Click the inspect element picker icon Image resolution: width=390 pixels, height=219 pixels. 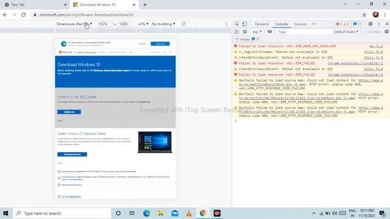tap(236, 24)
